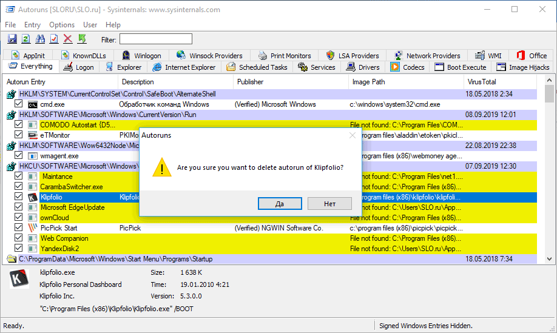Click the cmd.exe row icon
557x333 pixels.
33,104
